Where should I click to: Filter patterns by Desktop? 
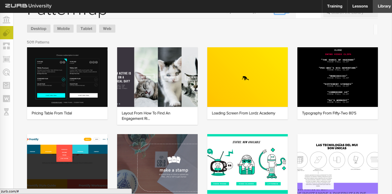pos(38,29)
